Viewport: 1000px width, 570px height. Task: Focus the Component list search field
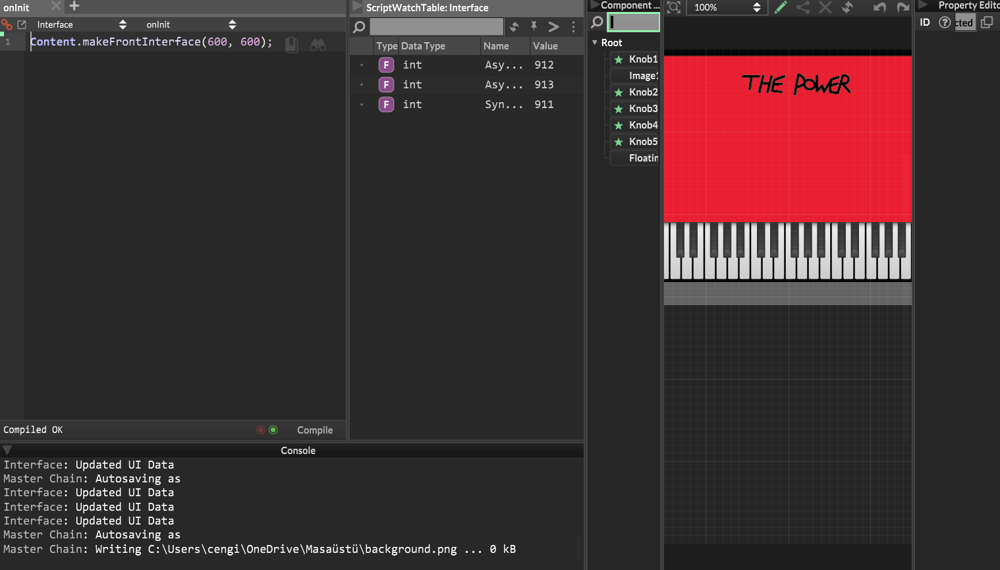[633, 22]
